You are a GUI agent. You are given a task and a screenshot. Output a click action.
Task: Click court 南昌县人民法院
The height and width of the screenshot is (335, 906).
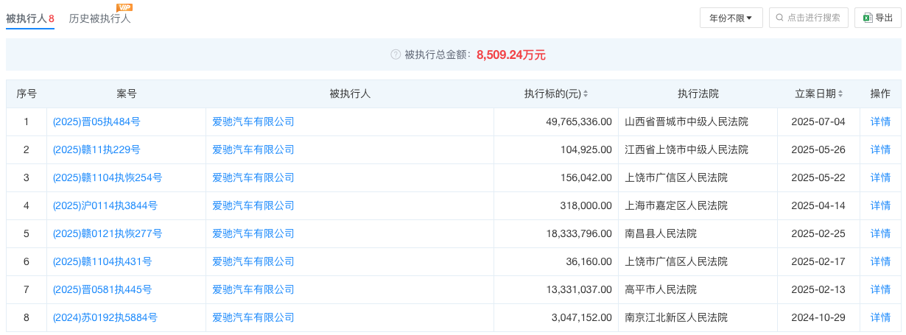coord(661,233)
